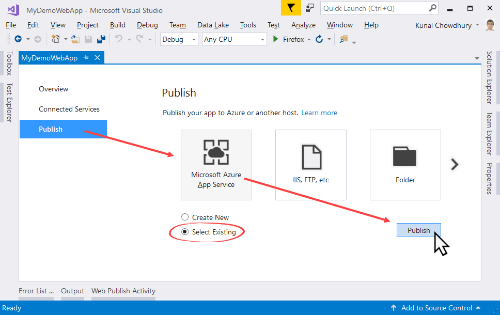The width and height of the screenshot is (500, 315).
Task: Switch to the Web Publish Activity tab
Action: [123, 291]
